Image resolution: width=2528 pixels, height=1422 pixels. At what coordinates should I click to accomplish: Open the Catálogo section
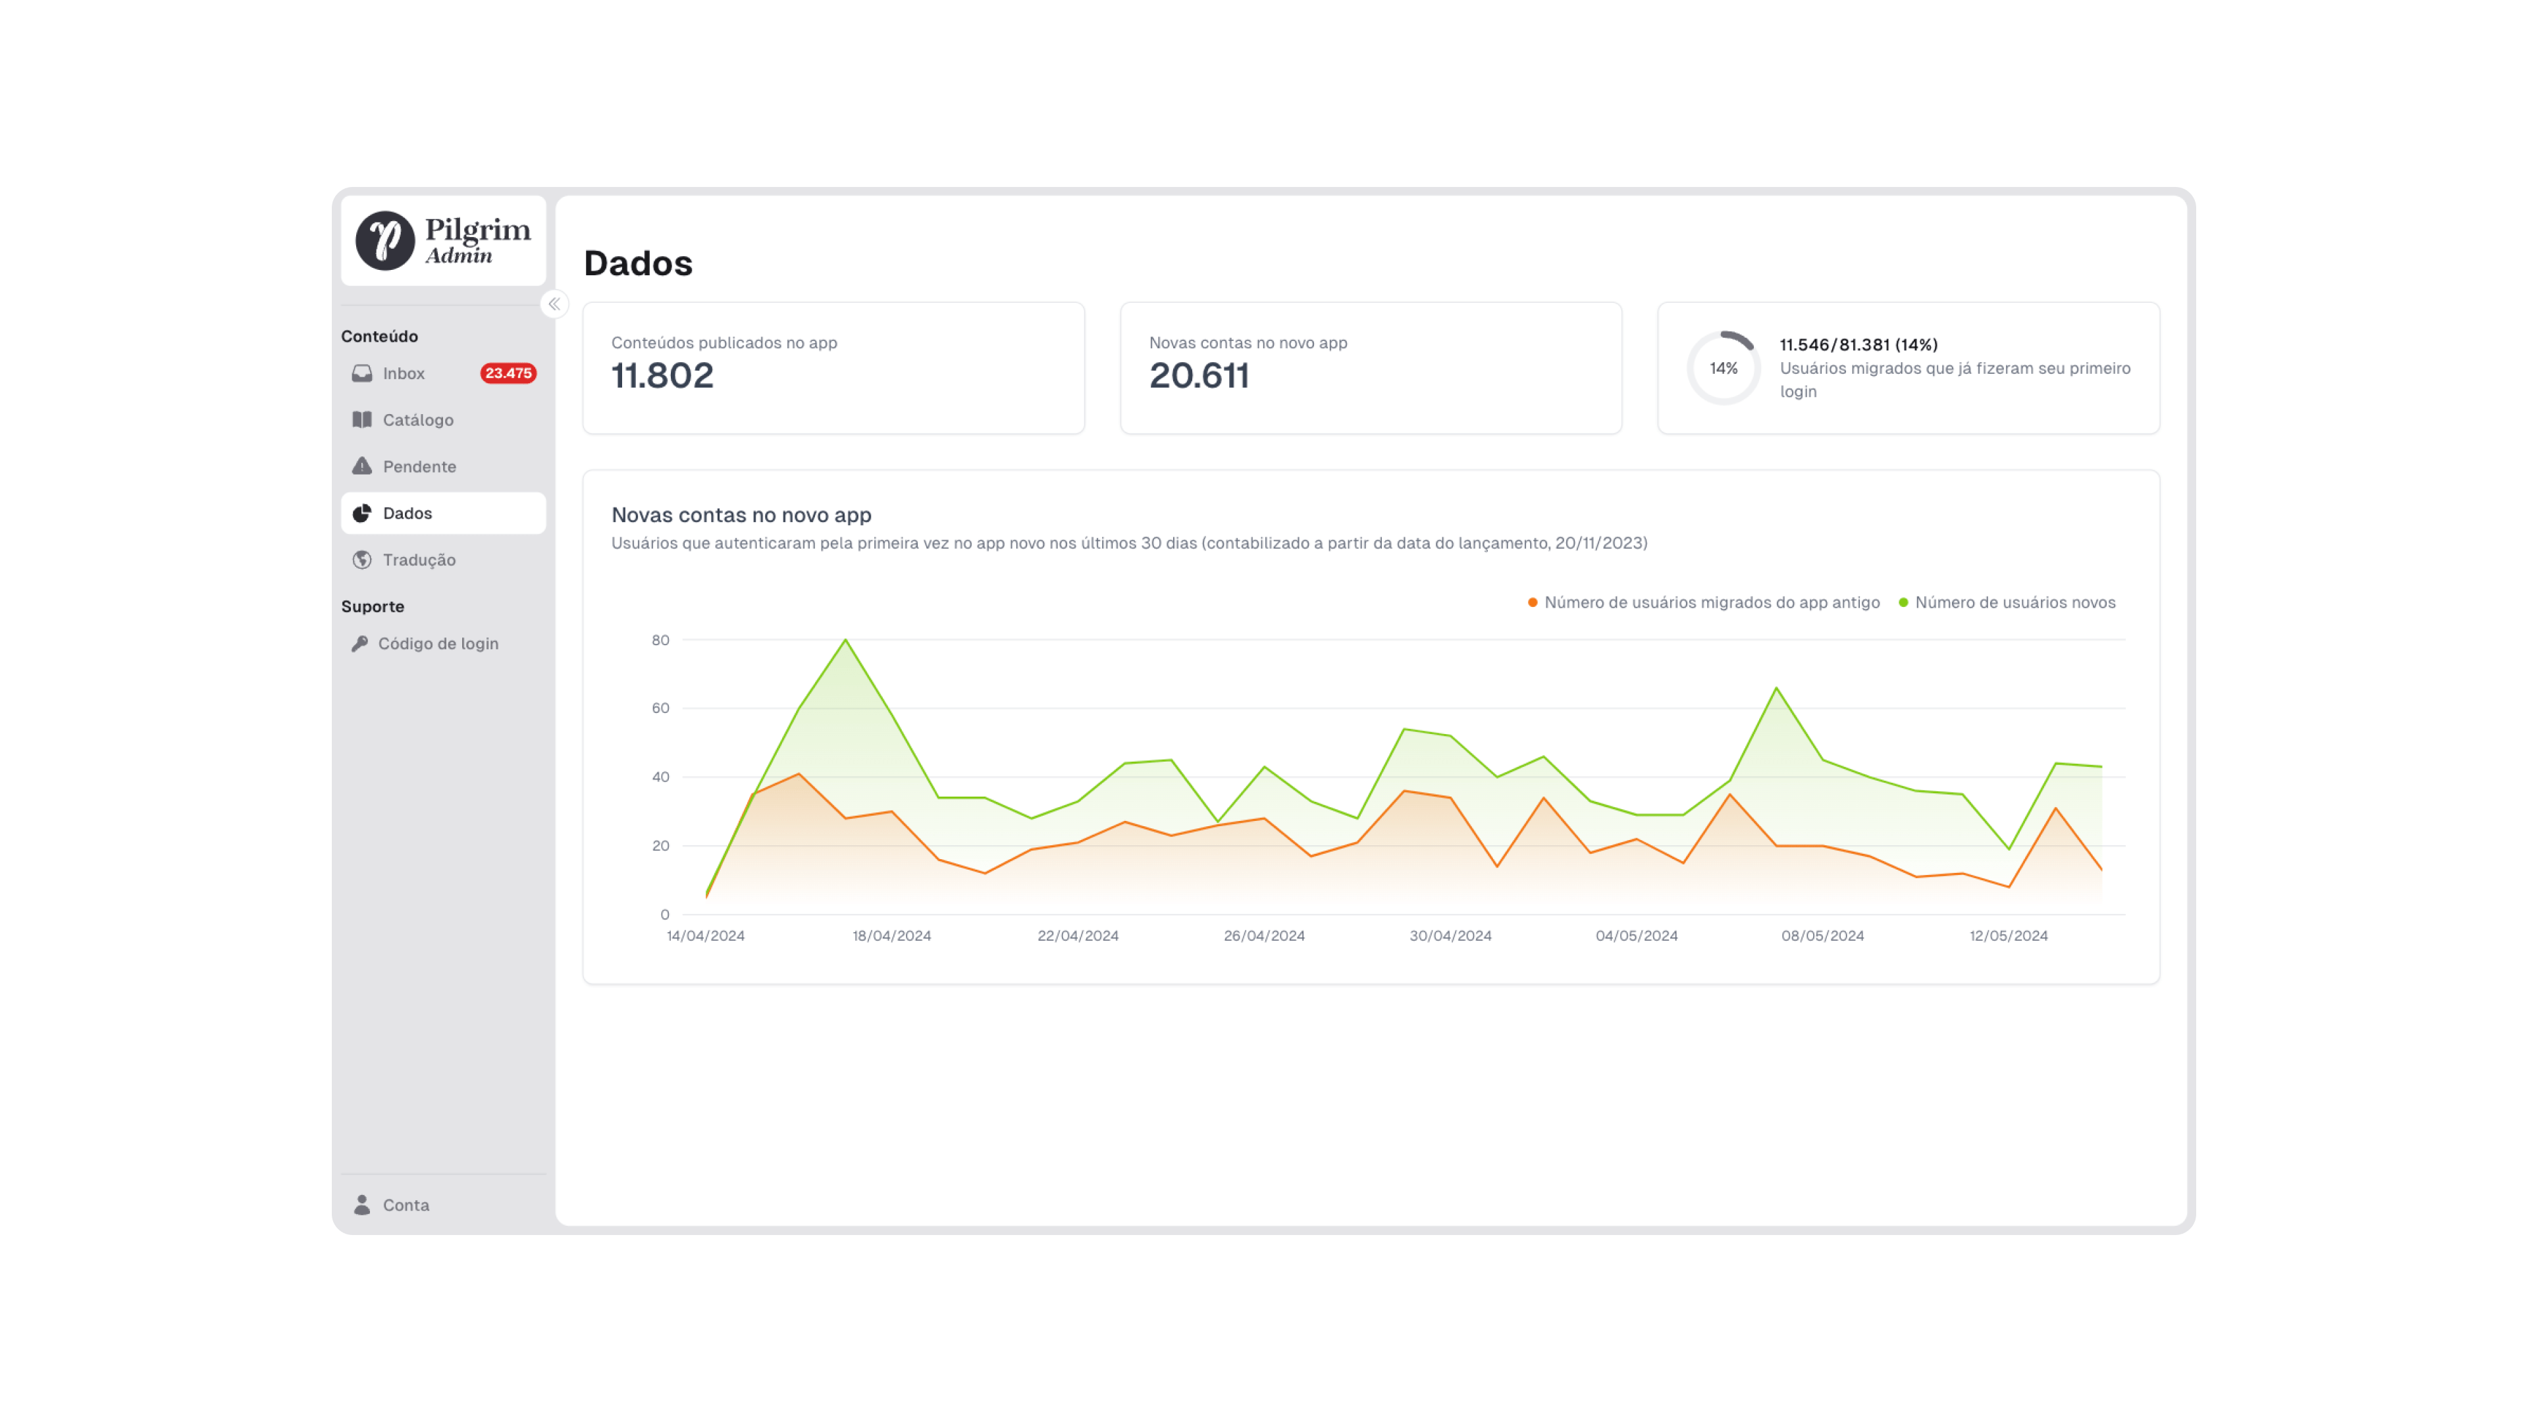coord(442,420)
